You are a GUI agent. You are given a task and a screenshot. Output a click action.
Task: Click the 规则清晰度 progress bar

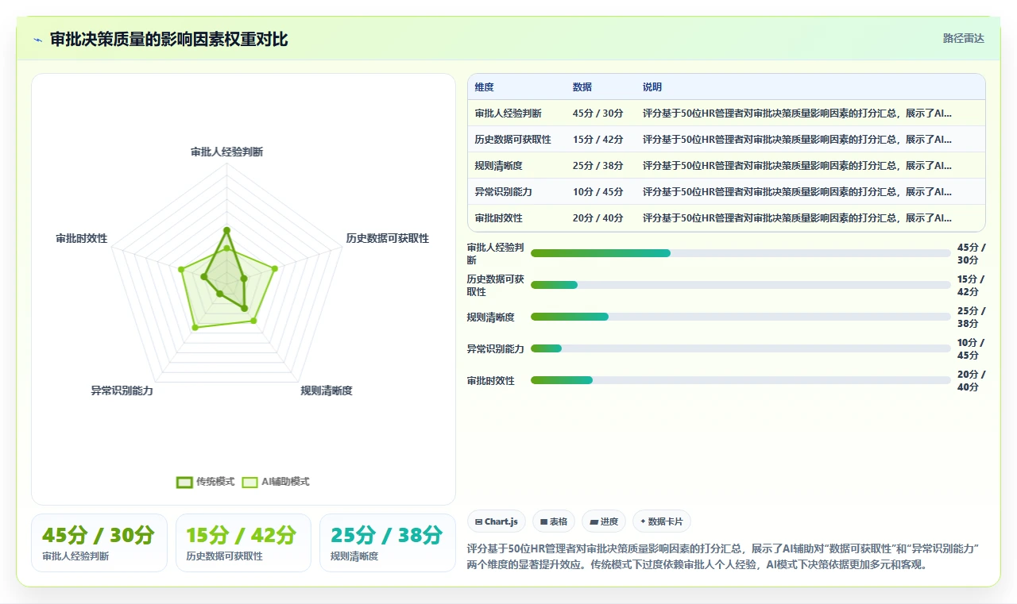(741, 317)
